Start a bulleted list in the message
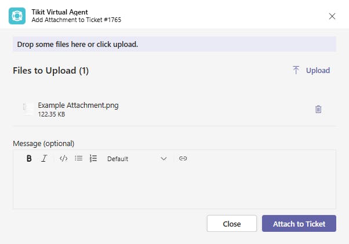The image size is (349, 244). tap(79, 158)
